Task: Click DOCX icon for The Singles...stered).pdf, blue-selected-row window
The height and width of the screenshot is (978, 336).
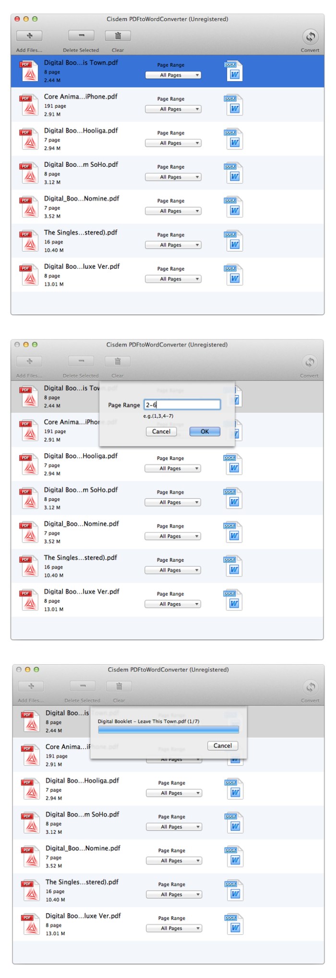Action: (234, 241)
